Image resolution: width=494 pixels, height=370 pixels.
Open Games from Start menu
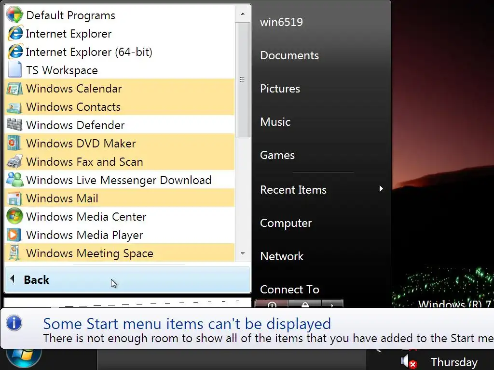click(277, 155)
